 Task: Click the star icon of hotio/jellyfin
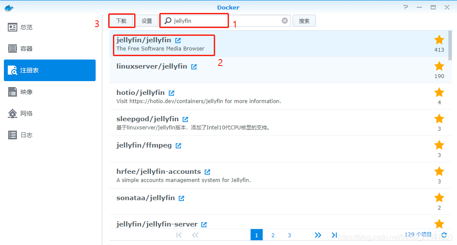[x=439, y=92]
